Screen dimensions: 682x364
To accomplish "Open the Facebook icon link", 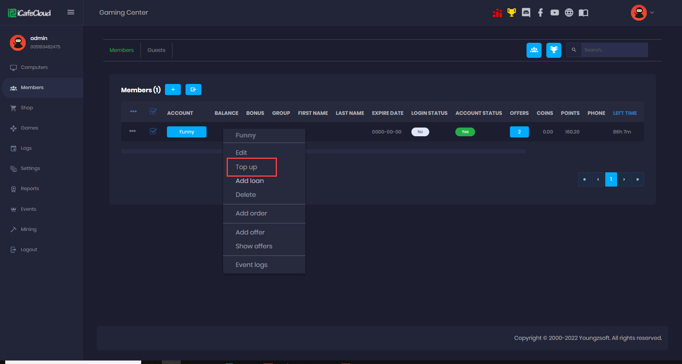I will point(540,13).
